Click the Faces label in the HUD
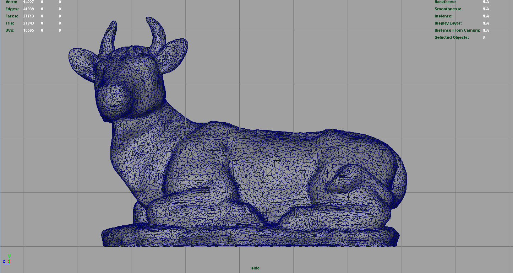Screen dimensions: 513x273 pyautogui.click(x=12, y=16)
